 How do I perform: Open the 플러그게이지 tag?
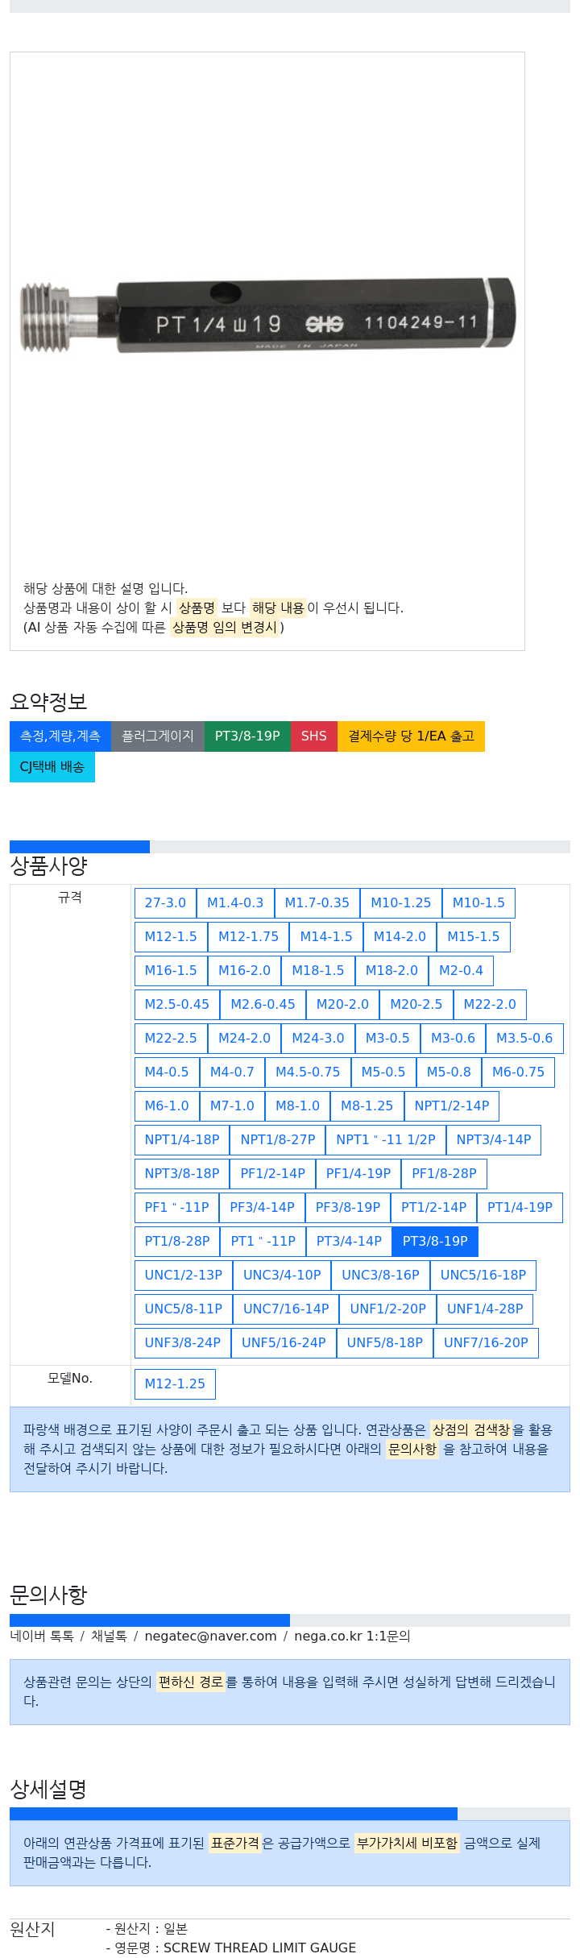click(158, 736)
